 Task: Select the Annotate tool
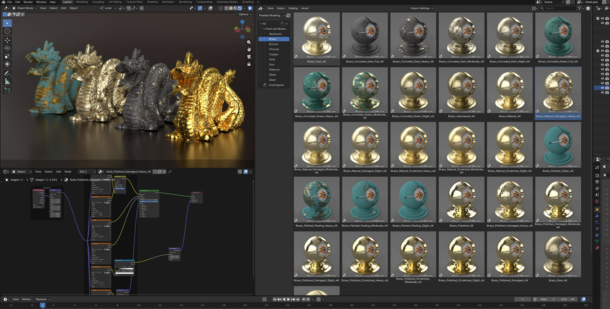[x=7, y=73]
